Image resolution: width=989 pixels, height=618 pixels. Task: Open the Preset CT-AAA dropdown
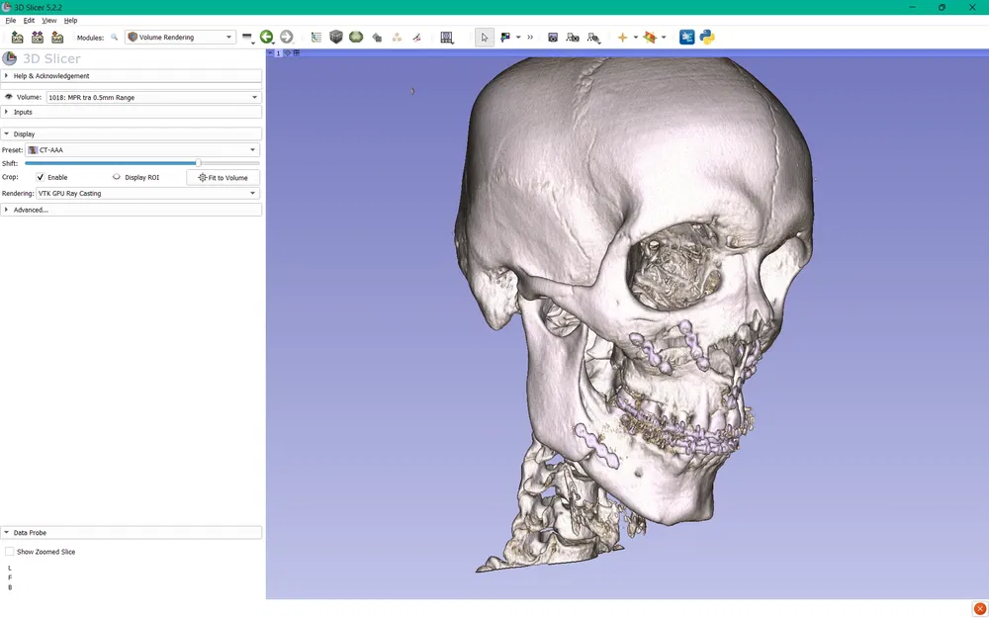[142, 150]
